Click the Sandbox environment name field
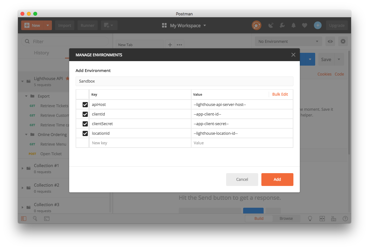The height and width of the screenshot is (249, 369). tap(184, 81)
